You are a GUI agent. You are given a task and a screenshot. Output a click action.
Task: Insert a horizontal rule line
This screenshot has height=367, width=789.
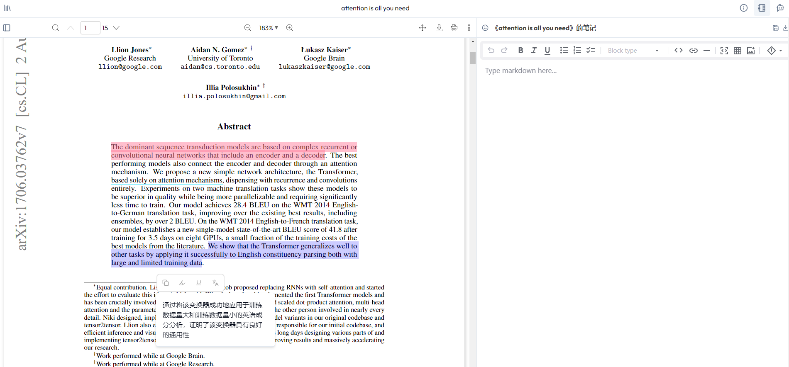point(707,50)
